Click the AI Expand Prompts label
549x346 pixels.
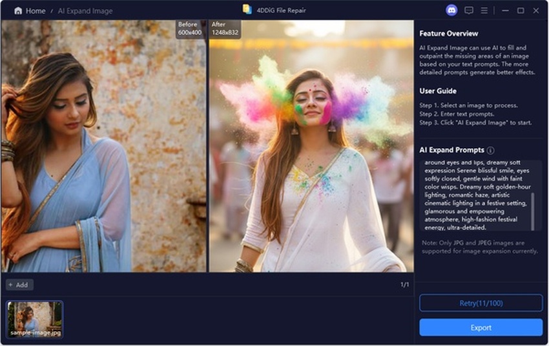click(x=451, y=150)
